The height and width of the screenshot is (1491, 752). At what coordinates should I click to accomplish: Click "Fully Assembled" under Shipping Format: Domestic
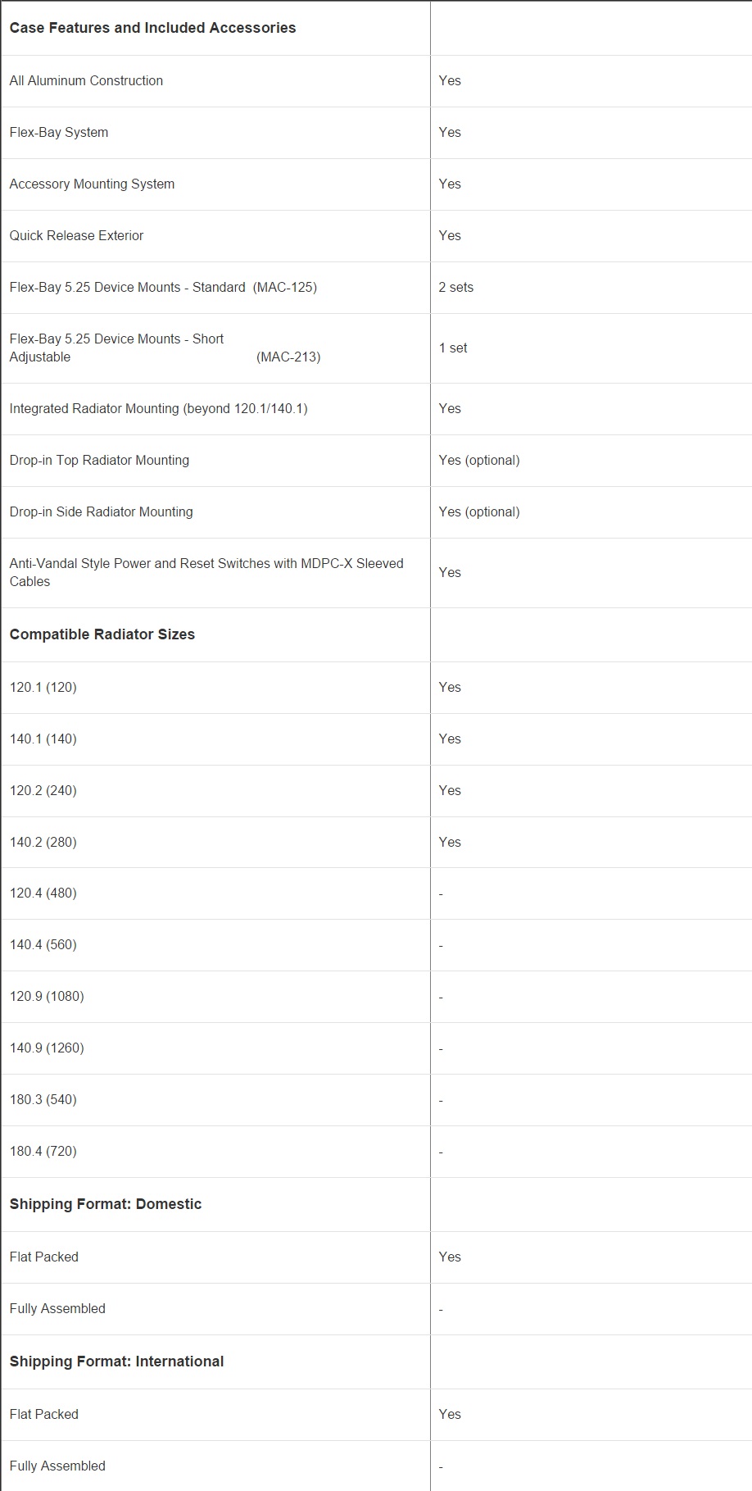57,1308
